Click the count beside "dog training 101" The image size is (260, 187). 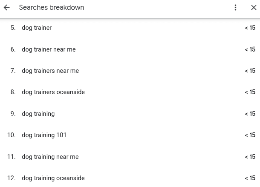pyautogui.click(x=250, y=135)
